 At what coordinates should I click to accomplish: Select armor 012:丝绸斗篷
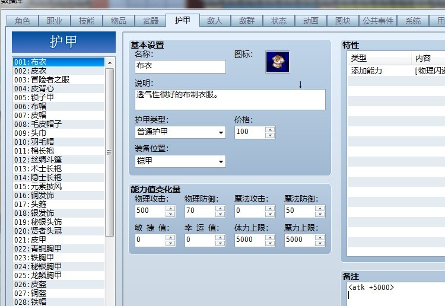pyautogui.click(x=59, y=160)
